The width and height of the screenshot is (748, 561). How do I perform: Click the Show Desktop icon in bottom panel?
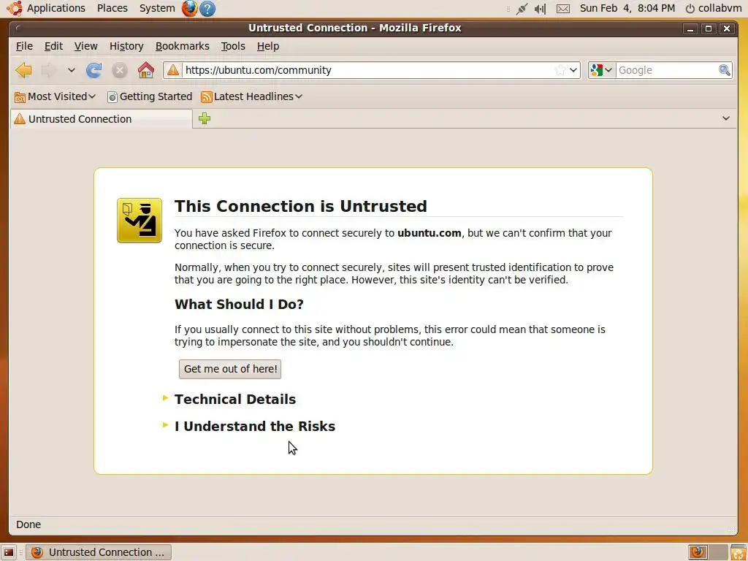[x=9, y=552]
